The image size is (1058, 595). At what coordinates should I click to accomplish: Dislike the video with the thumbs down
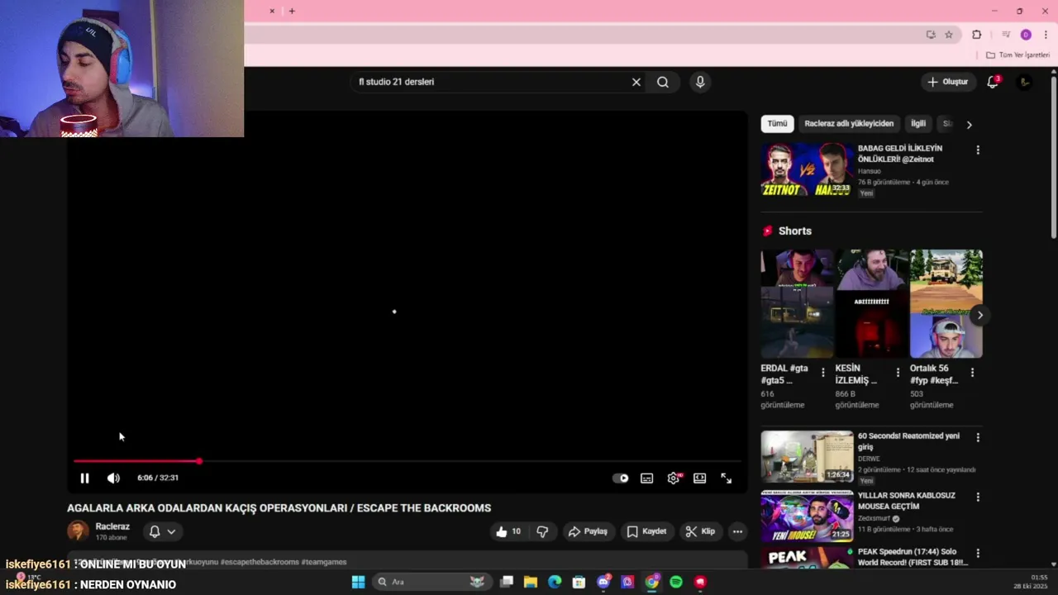[x=542, y=531]
